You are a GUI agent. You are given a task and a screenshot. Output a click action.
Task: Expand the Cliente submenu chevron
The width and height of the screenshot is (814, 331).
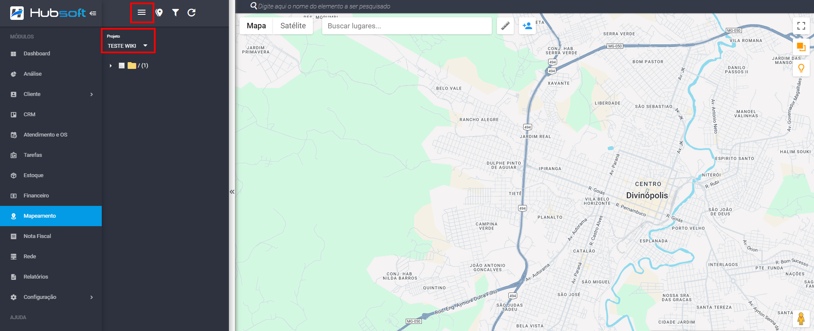(x=92, y=94)
